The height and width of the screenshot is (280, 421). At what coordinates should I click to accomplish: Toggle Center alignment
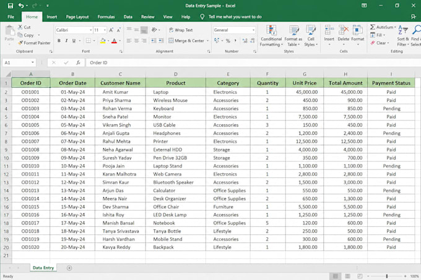point(137,41)
